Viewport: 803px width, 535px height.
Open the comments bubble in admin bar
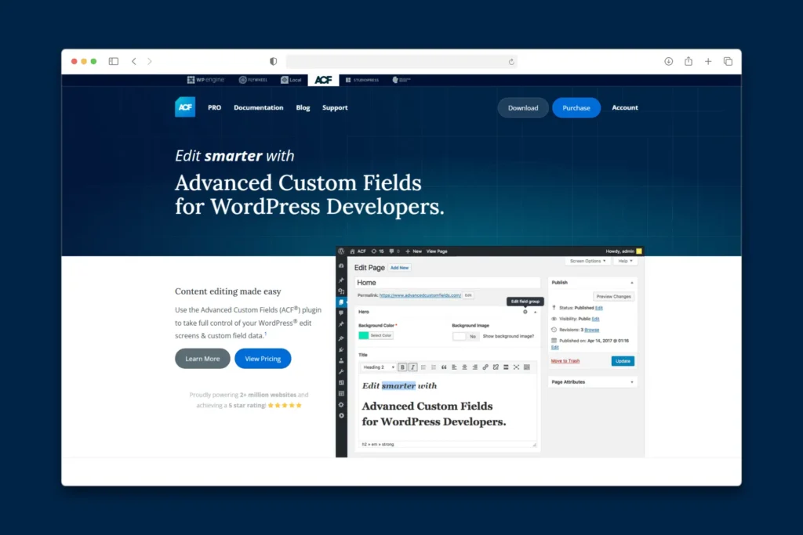(394, 251)
